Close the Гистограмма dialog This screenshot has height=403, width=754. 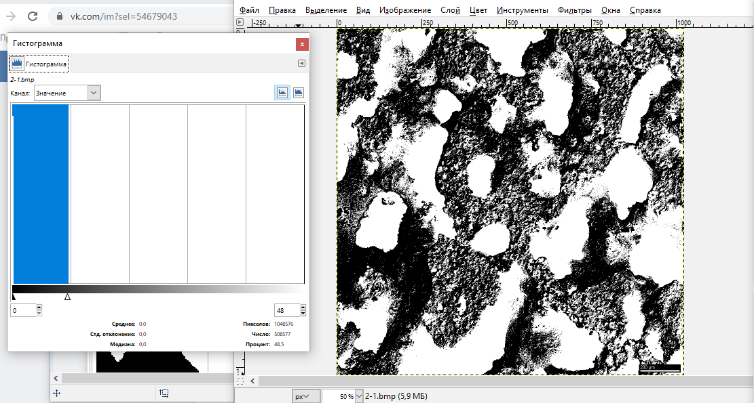302,44
